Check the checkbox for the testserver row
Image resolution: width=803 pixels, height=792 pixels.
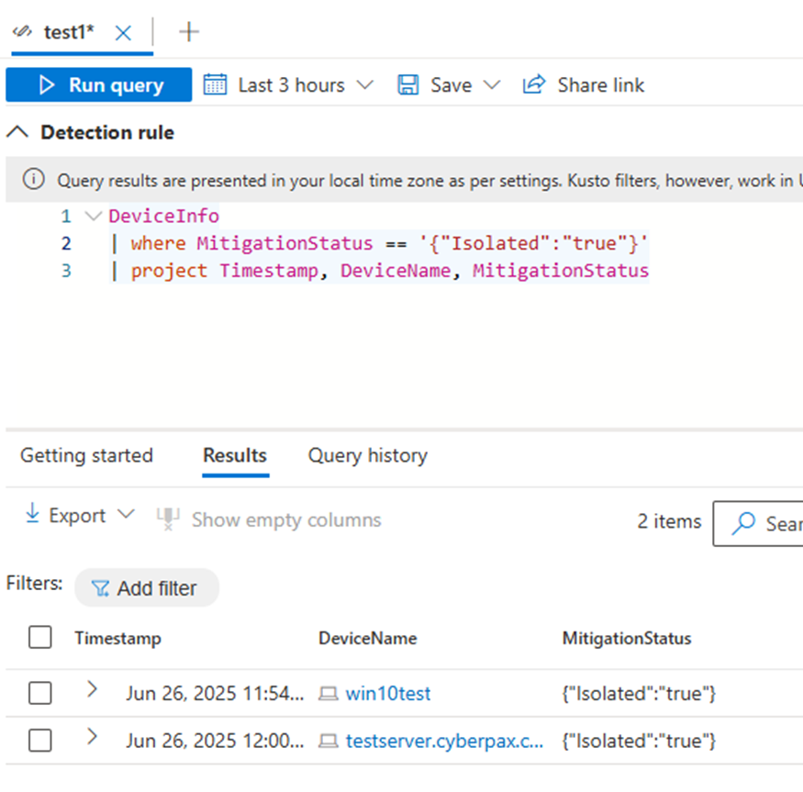39,741
